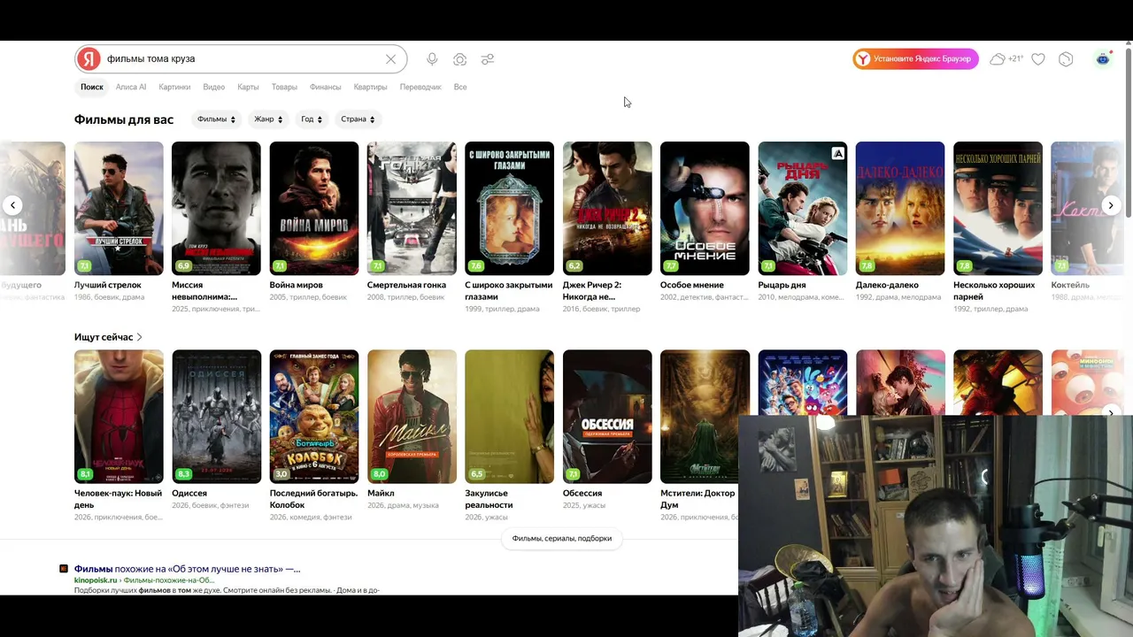This screenshot has width=1133, height=637.
Task: Expand the Ищут сейчас section link
Action: [108, 337]
